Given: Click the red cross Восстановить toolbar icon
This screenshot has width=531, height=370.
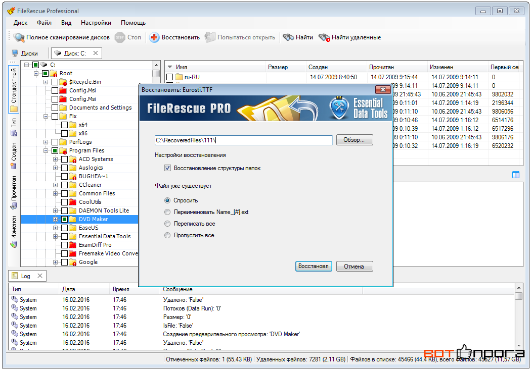Looking at the screenshot, I should point(154,37).
